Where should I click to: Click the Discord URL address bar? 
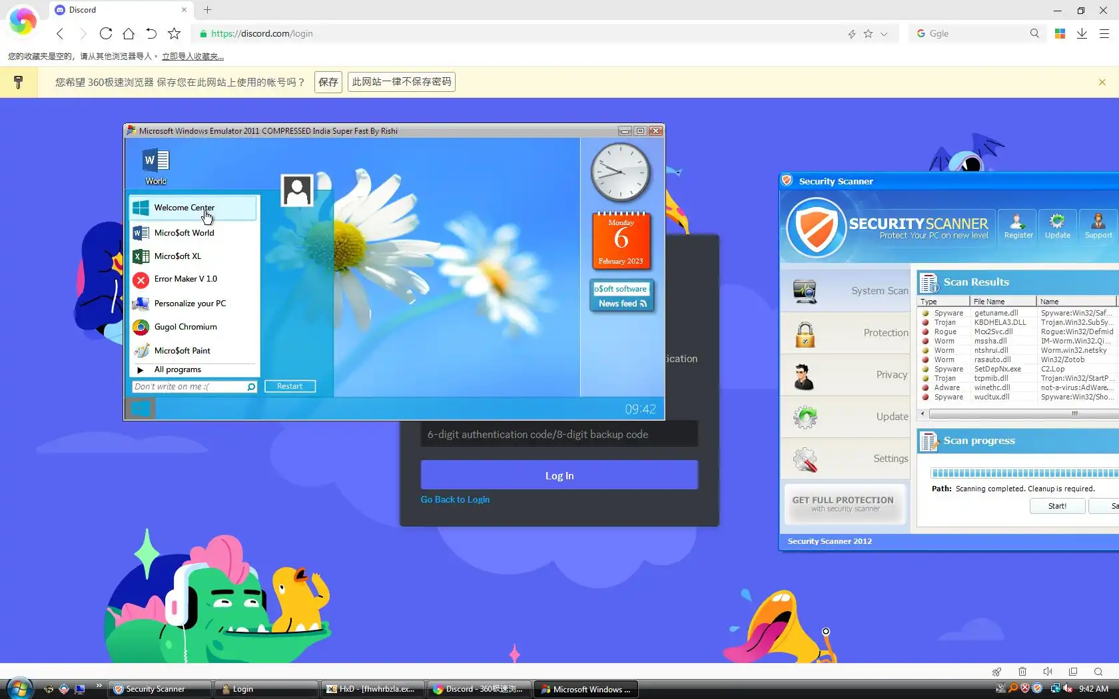520,33
